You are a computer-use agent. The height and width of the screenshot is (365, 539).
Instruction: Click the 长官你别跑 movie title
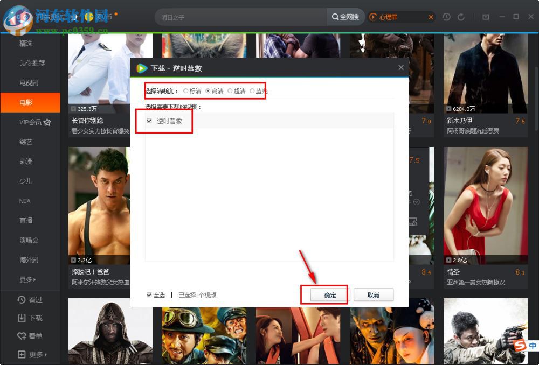87,121
